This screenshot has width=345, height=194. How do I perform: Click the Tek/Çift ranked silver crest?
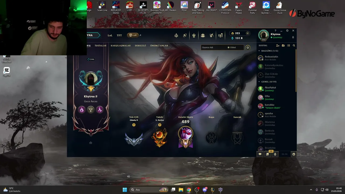pos(134,139)
